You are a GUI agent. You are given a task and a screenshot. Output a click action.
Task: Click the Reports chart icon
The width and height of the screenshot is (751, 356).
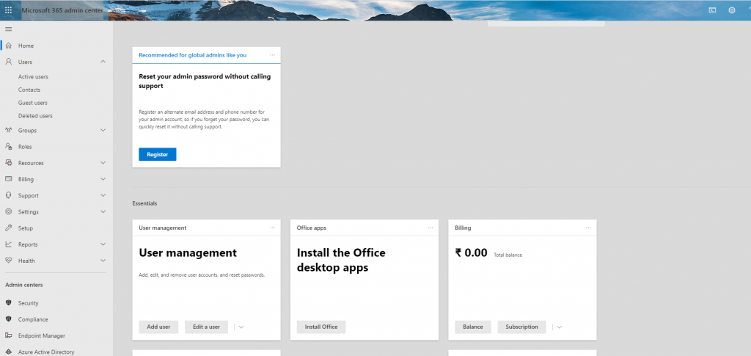(x=8, y=244)
